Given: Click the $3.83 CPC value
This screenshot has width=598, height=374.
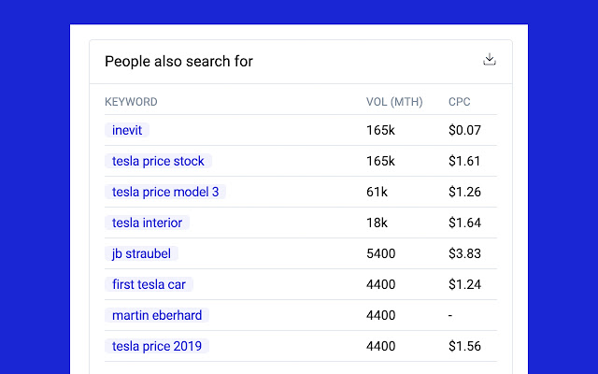Looking at the screenshot, I should (464, 253).
